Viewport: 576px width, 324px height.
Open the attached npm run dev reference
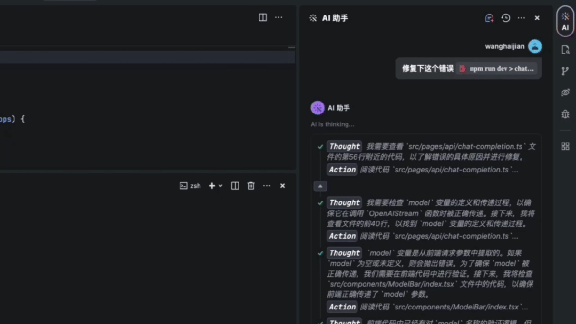[497, 69]
